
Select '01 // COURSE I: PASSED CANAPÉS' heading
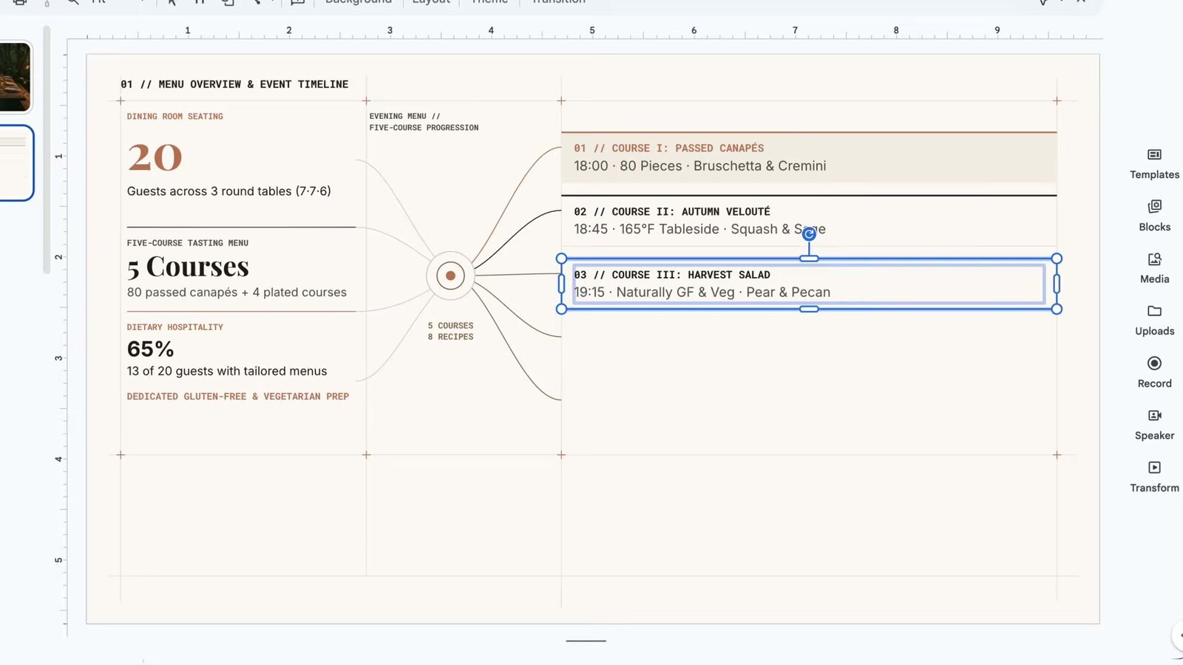pos(668,149)
